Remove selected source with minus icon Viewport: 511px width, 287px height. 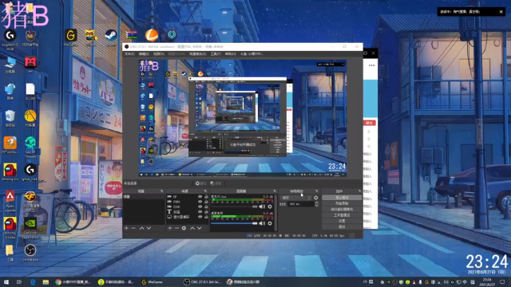click(177, 228)
